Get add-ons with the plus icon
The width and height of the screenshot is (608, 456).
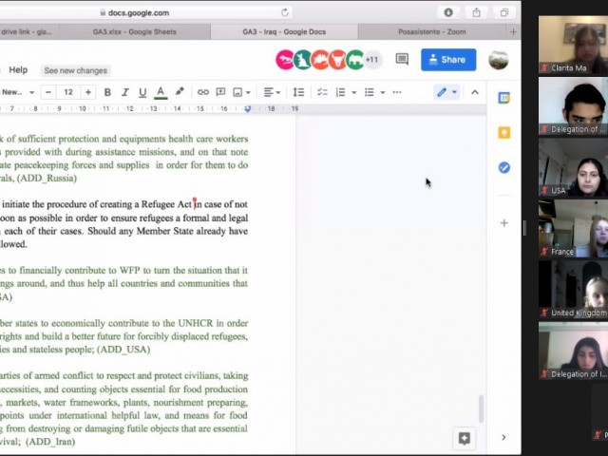pos(504,223)
